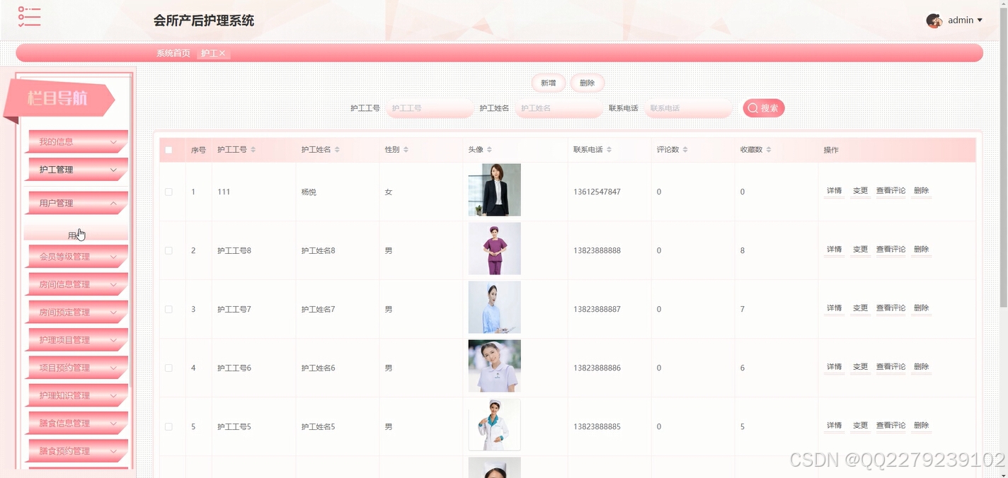Click the 护工姓名 search input field
Screen dimensions: 1008x478
click(559, 107)
